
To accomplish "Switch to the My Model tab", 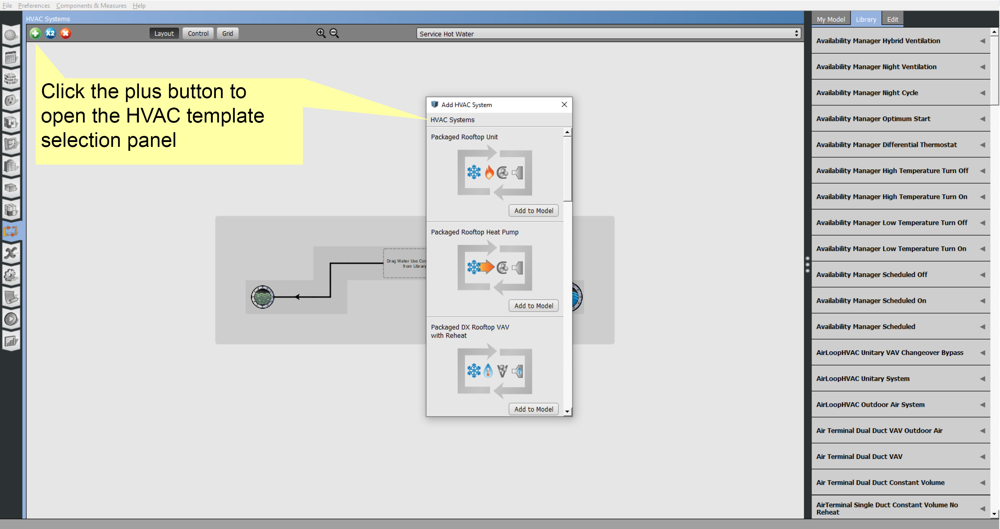I will tap(831, 19).
